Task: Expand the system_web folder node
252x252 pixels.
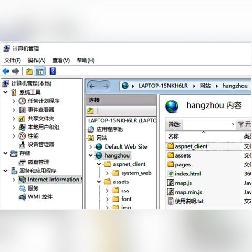Action: coord(107,173)
